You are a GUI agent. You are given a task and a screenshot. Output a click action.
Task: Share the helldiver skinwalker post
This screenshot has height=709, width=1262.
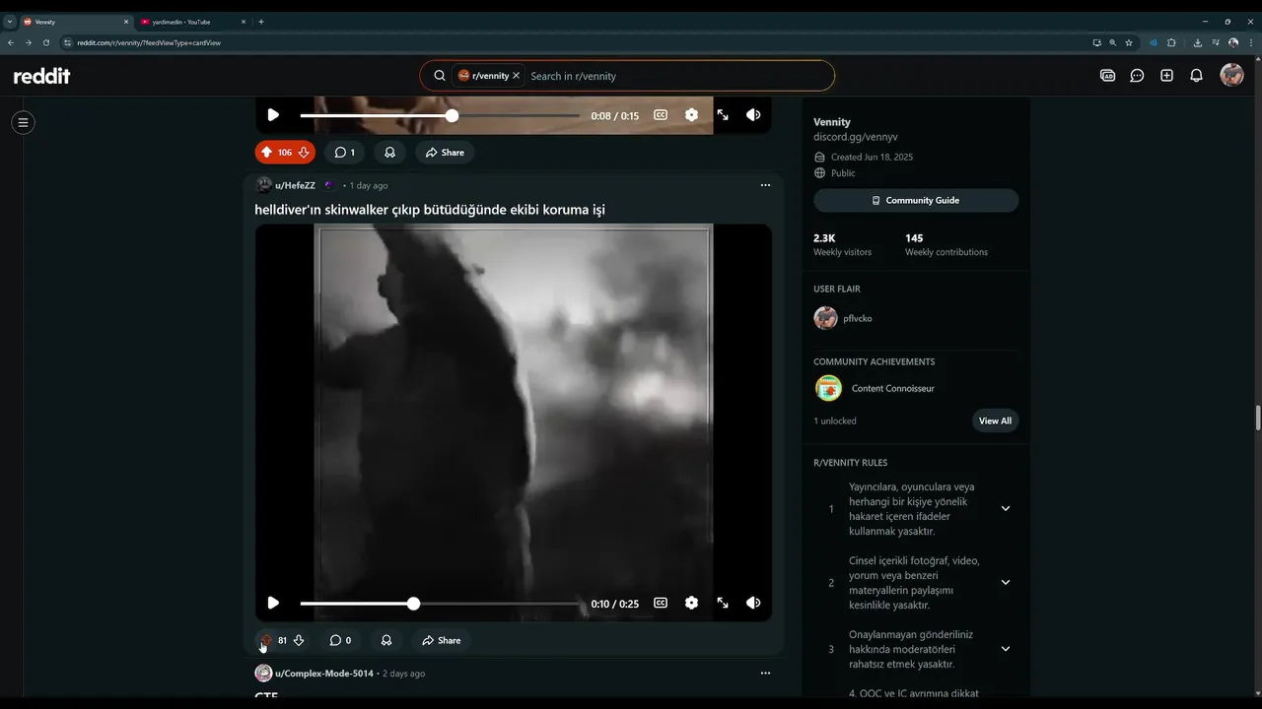[x=441, y=640]
